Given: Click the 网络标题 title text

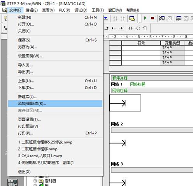Looking at the screenshot, I should tap(137, 84).
